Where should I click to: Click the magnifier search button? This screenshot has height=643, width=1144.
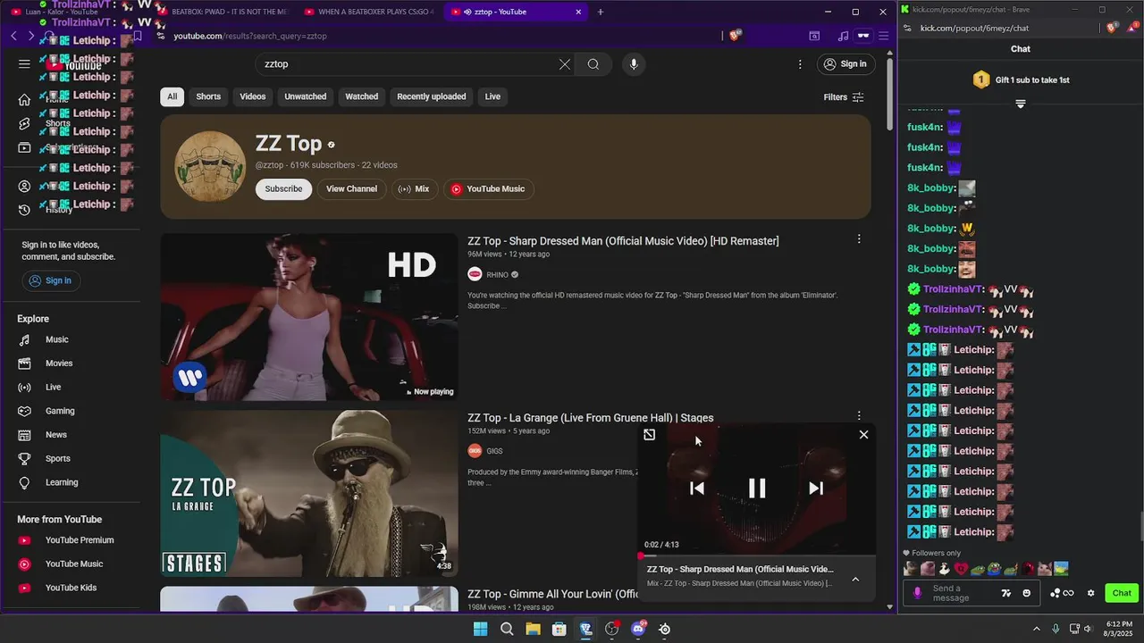(593, 64)
